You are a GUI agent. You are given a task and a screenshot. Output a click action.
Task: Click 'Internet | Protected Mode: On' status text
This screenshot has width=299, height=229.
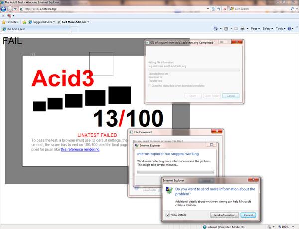226,227
